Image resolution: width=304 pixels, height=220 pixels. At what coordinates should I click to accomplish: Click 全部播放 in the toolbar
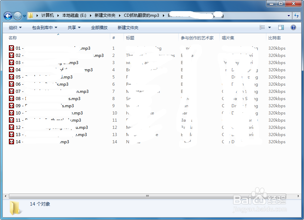(x=99, y=28)
